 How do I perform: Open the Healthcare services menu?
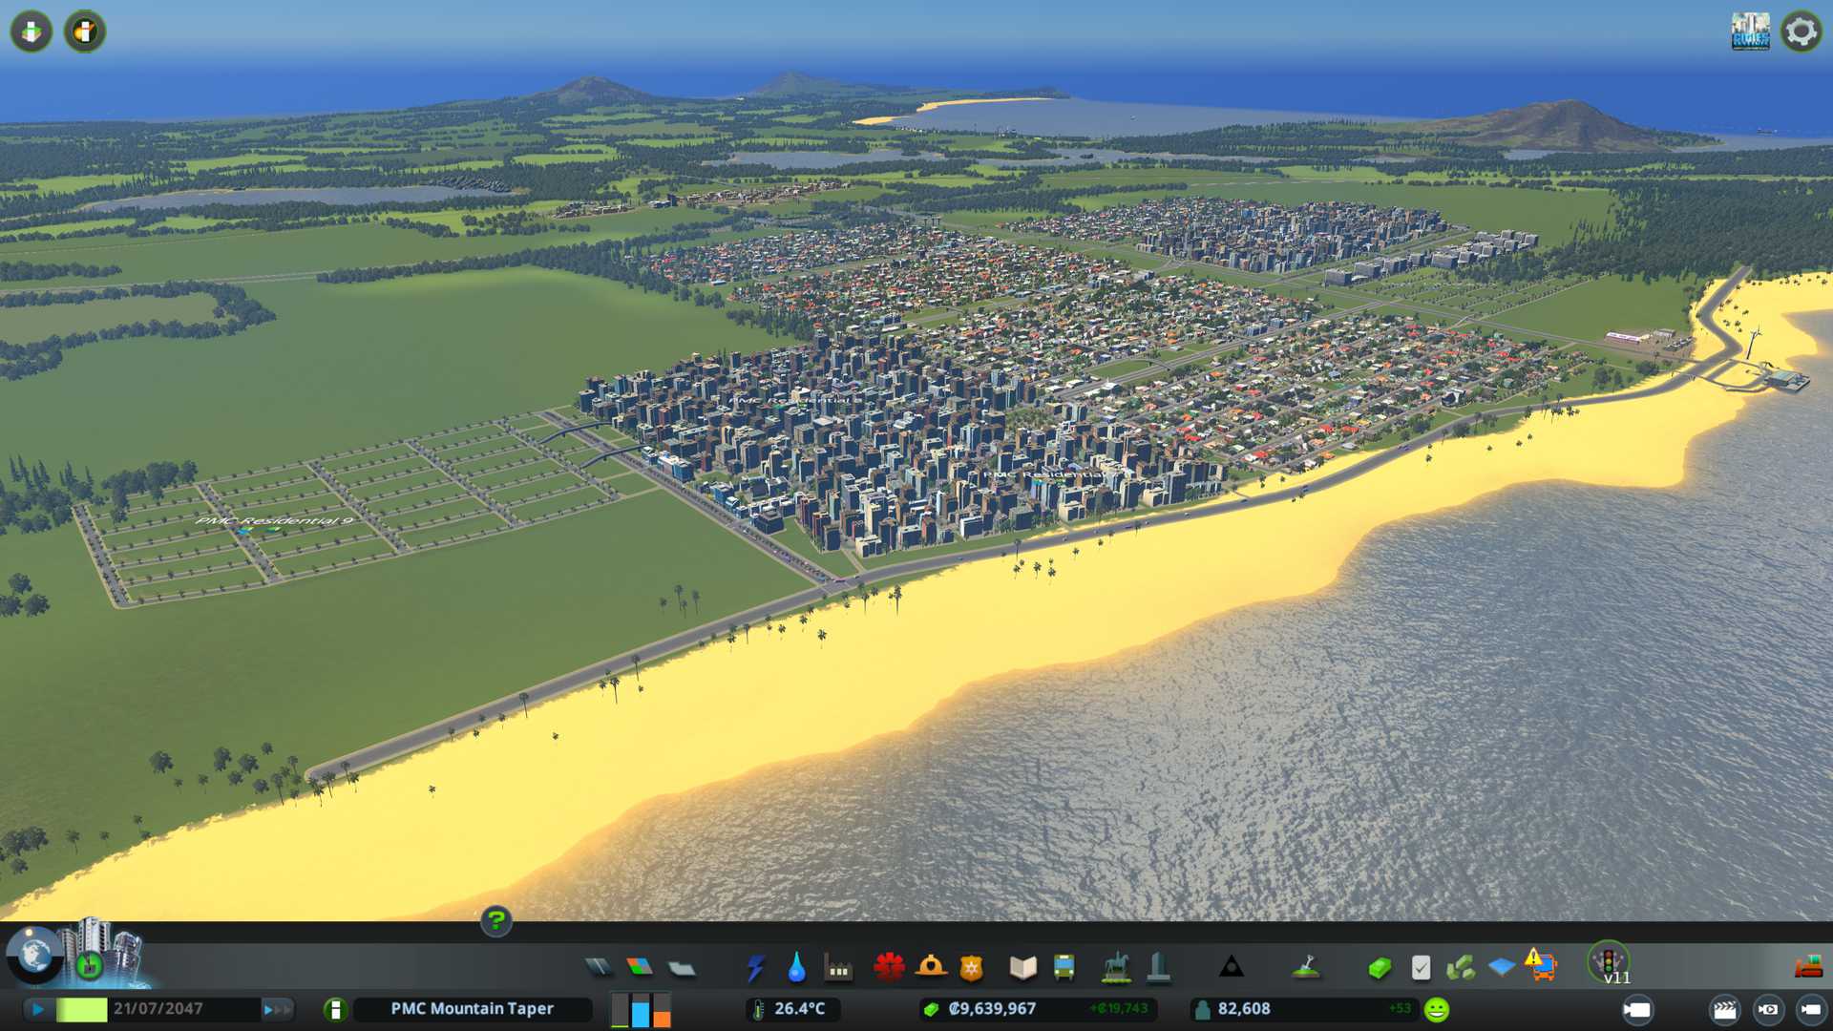889,968
